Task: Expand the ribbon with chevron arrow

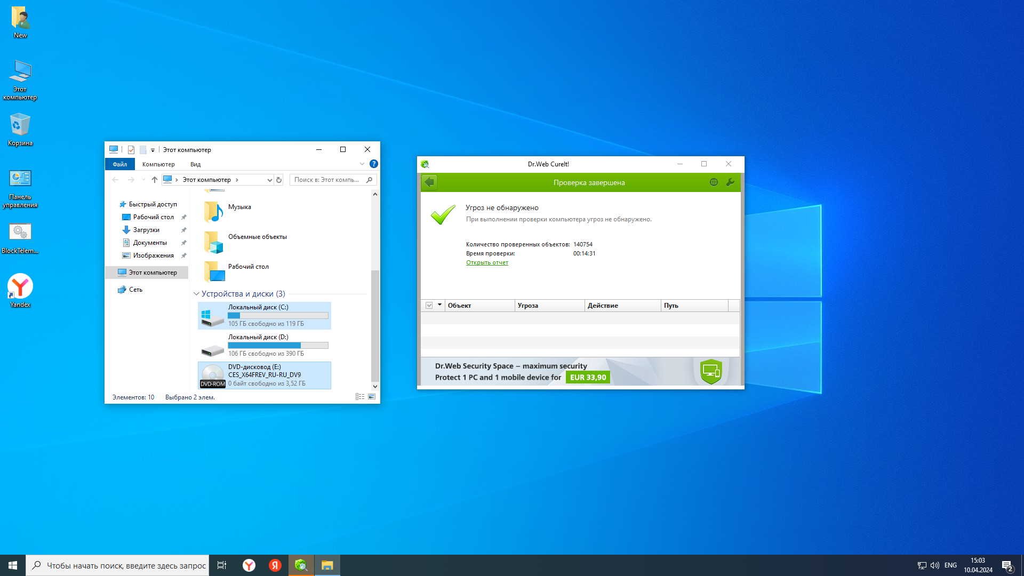Action: [362, 164]
